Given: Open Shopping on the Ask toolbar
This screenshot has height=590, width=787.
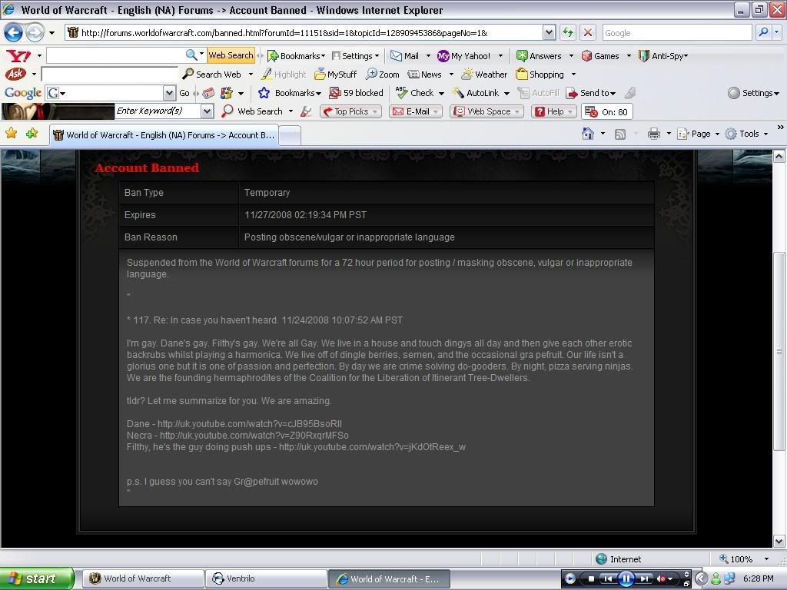Looking at the screenshot, I should 540,75.
